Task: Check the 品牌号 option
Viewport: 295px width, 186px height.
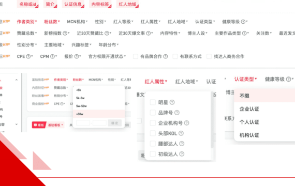Action: (153, 113)
